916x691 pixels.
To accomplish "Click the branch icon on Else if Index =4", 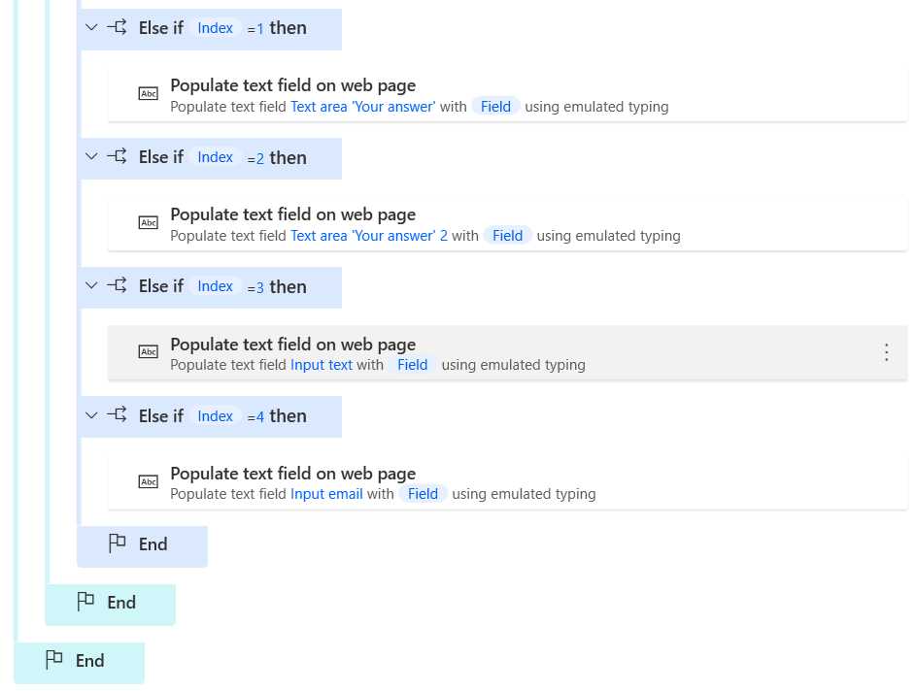I will point(116,415).
